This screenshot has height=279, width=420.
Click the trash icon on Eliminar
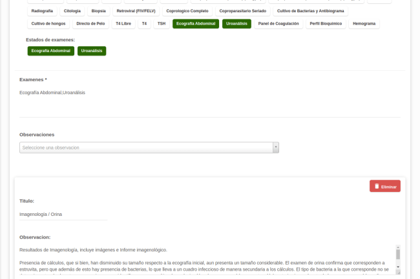376,186
